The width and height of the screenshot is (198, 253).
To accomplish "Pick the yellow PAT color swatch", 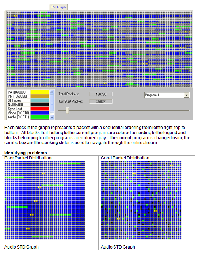I will 40,92.
